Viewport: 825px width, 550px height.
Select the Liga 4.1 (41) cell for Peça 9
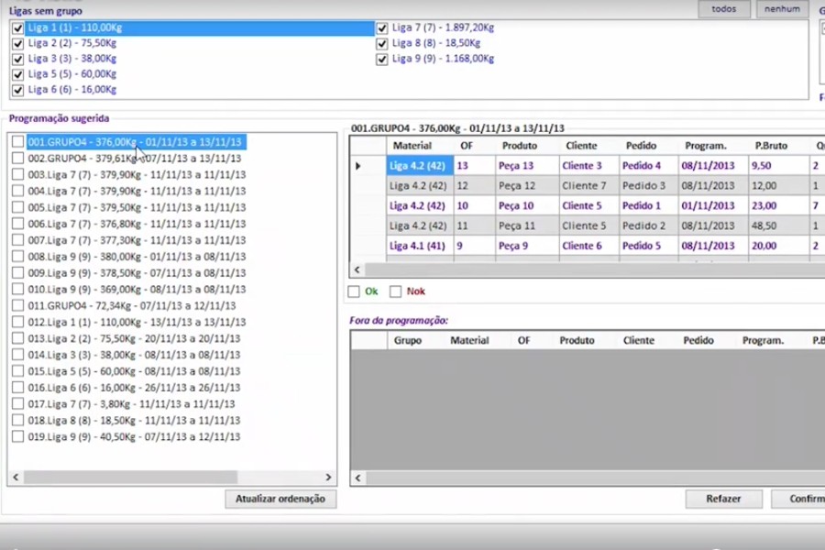point(417,246)
